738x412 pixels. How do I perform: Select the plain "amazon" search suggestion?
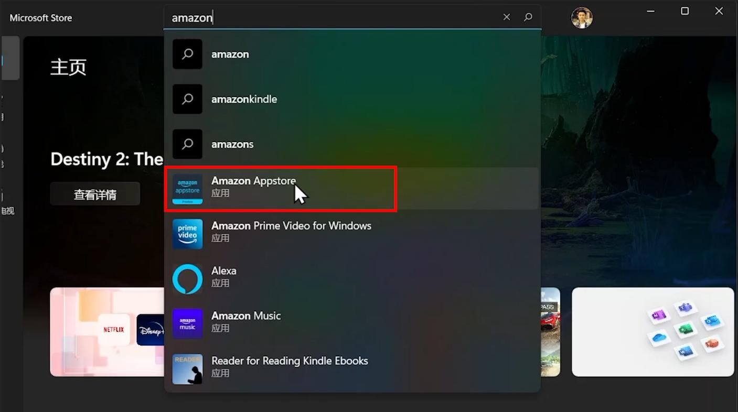[230, 54]
